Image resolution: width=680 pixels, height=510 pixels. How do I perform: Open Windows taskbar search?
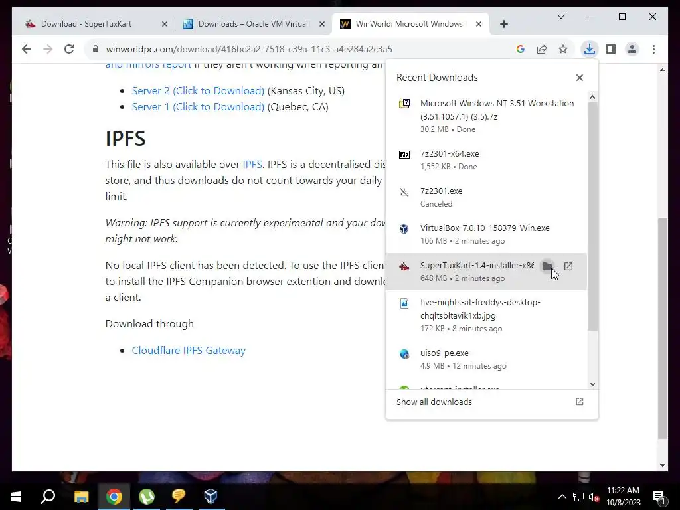[48, 497]
